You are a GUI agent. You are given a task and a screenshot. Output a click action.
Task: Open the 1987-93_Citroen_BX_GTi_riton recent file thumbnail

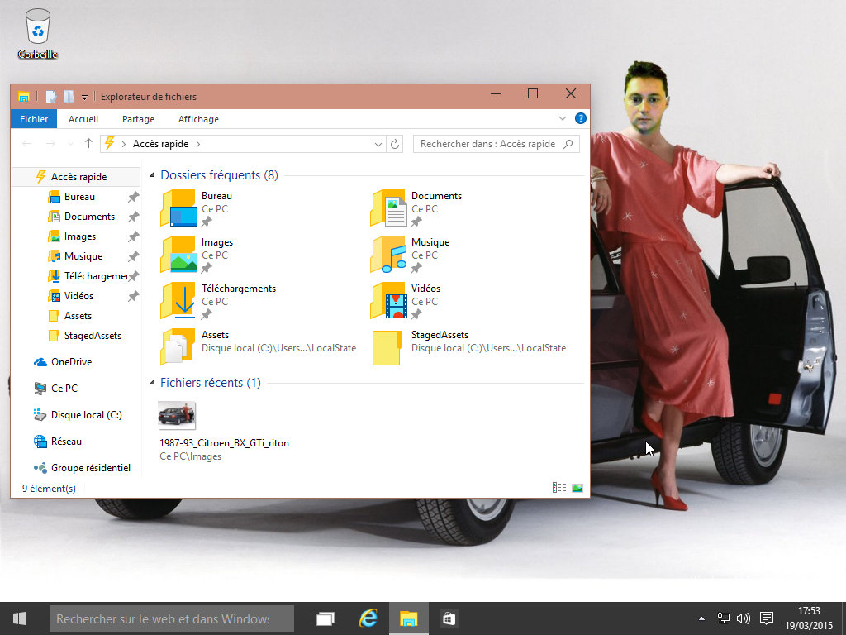coord(177,415)
